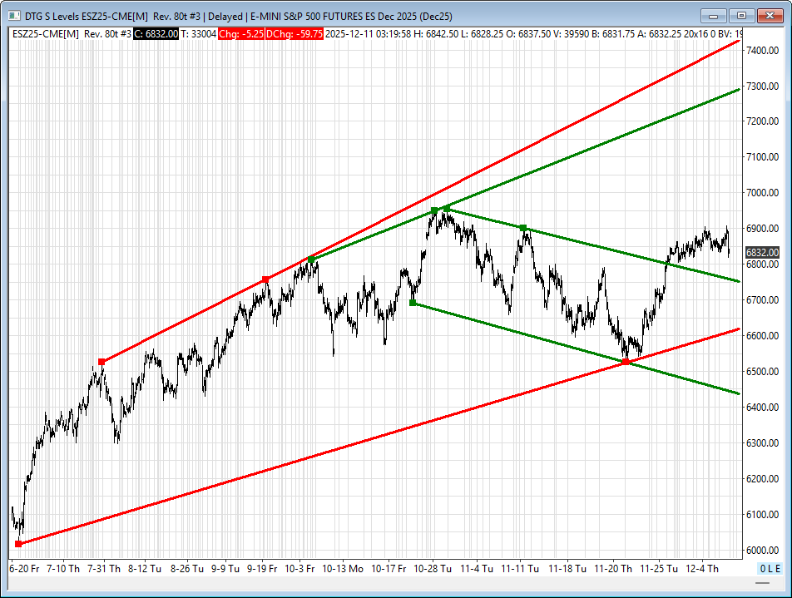Minimize the DTG S Levels chart window

point(713,16)
